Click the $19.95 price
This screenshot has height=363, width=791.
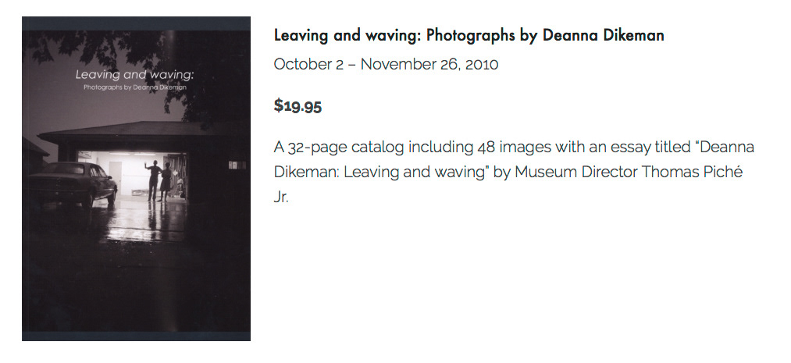coord(298,106)
